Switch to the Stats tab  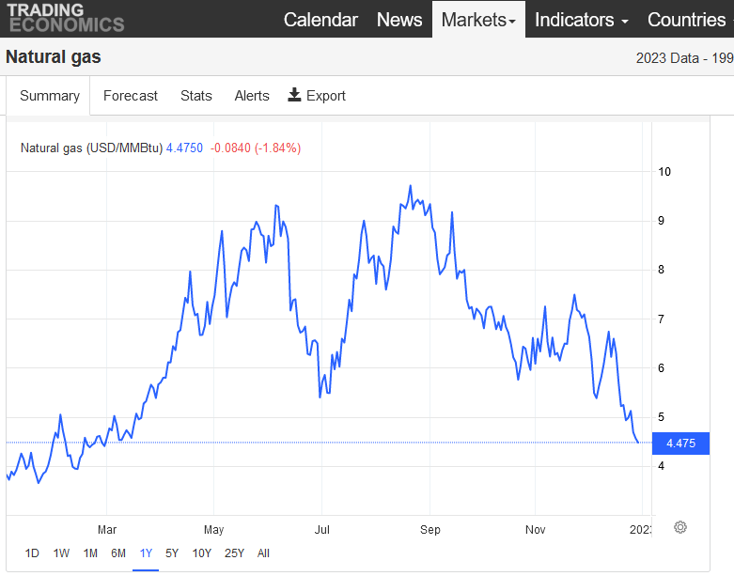[196, 96]
